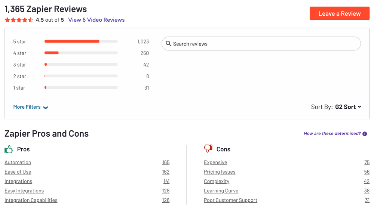Filter reviews by the 4 star row
The image size is (374, 211).
pyautogui.click(x=81, y=53)
